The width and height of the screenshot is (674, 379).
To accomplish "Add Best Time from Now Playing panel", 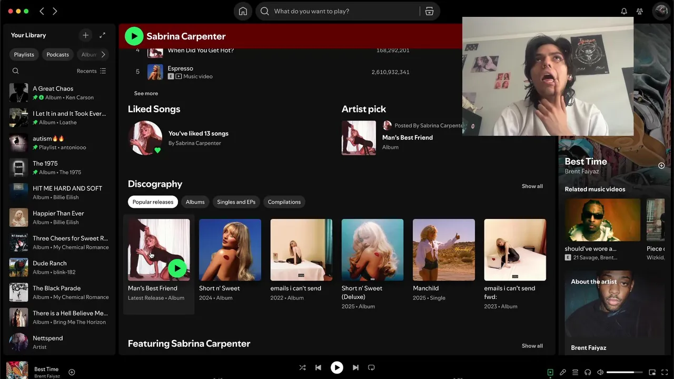I will pos(661,165).
